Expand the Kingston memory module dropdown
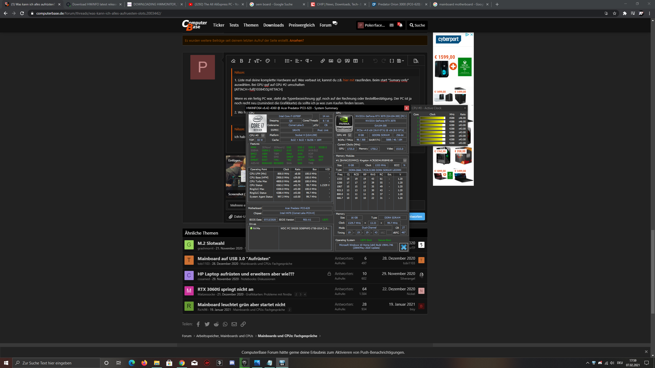Screen dimensions: 655x368 (405, 160)
